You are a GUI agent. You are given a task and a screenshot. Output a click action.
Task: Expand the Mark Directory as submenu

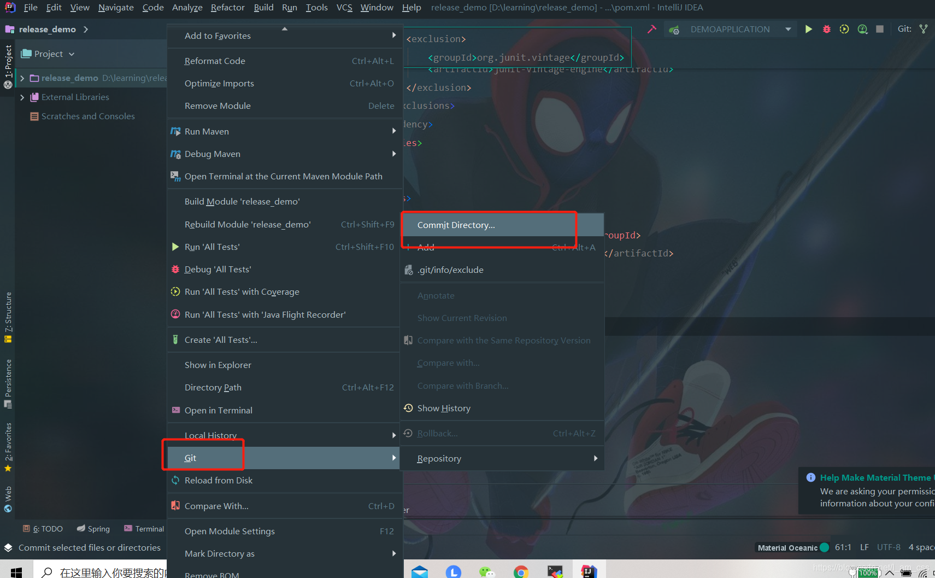(285, 554)
